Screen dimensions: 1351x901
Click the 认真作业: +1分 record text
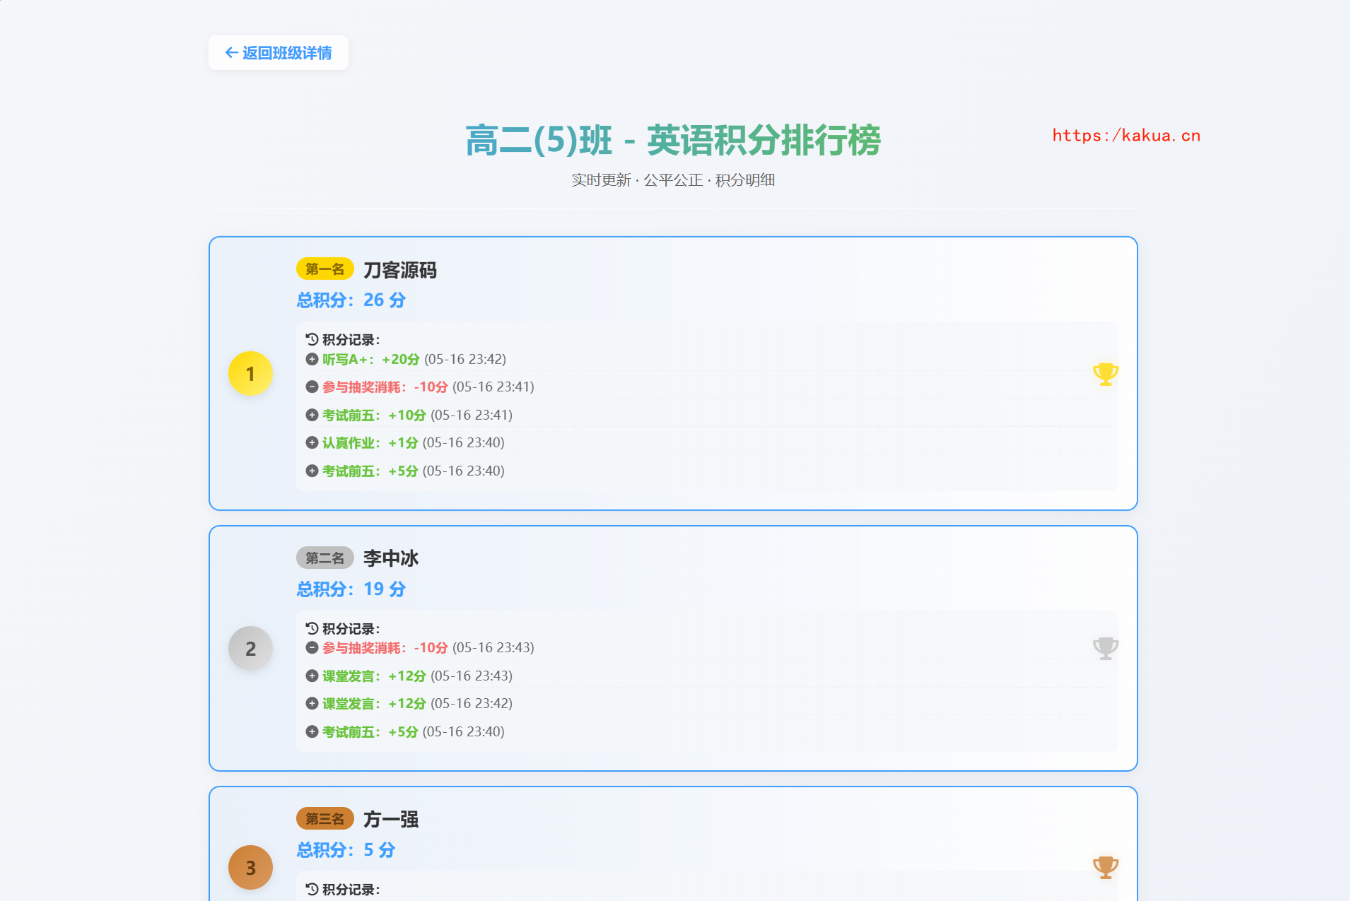370,442
